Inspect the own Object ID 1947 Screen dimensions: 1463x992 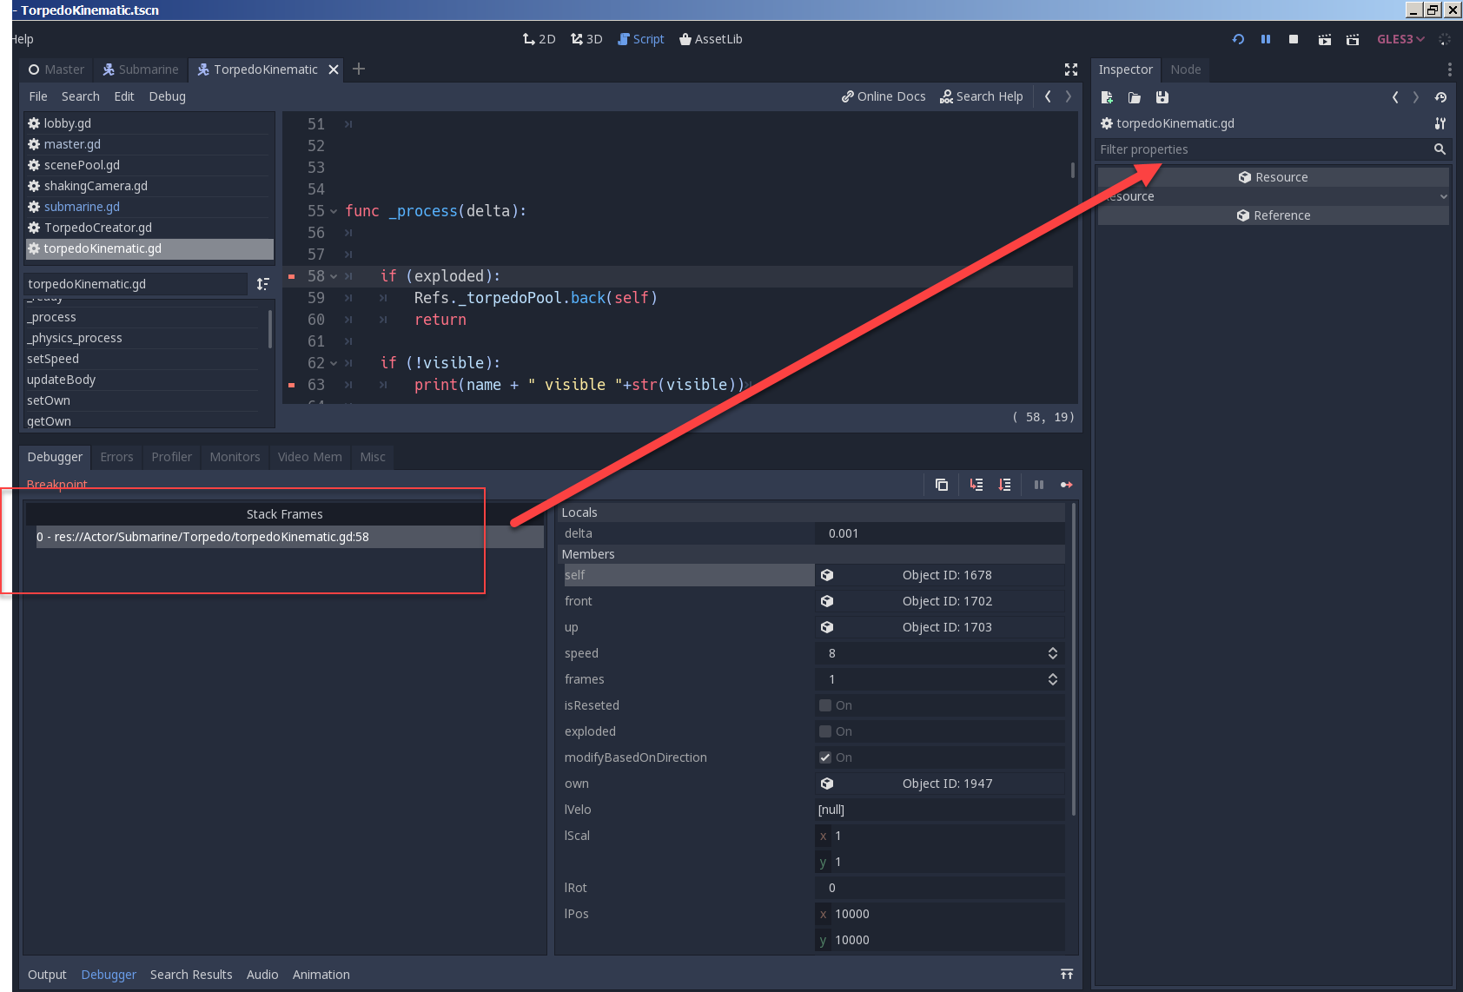pyautogui.click(x=940, y=784)
